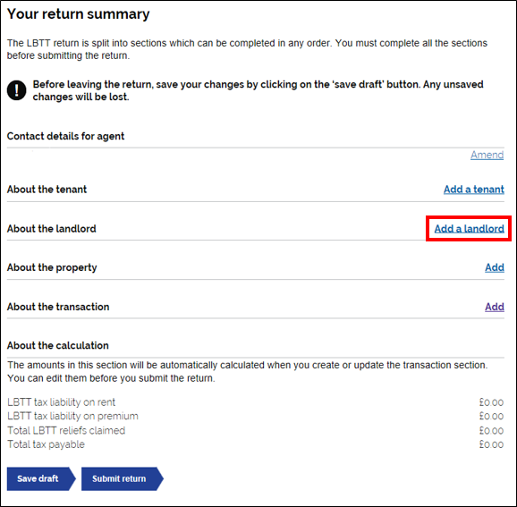The width and height of the screenshot is (517, 507).
Task: Select the Total tax payable amount
Action: pos(491,444)
